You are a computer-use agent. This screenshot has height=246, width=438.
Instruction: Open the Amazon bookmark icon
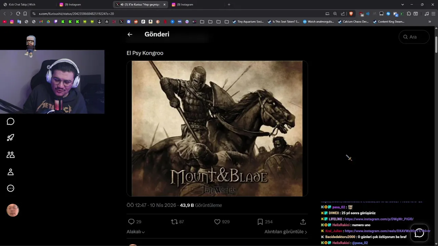tap(150, 22)
